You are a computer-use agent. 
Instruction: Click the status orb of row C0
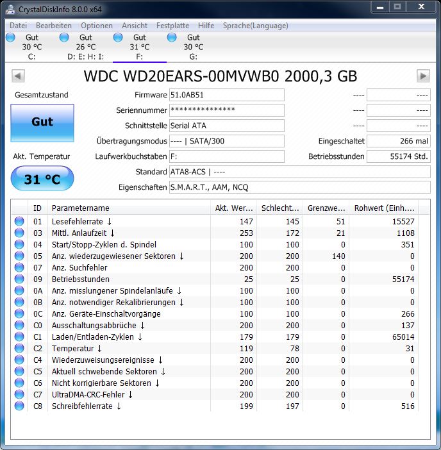pyautogui.click(x=19, y=325)
